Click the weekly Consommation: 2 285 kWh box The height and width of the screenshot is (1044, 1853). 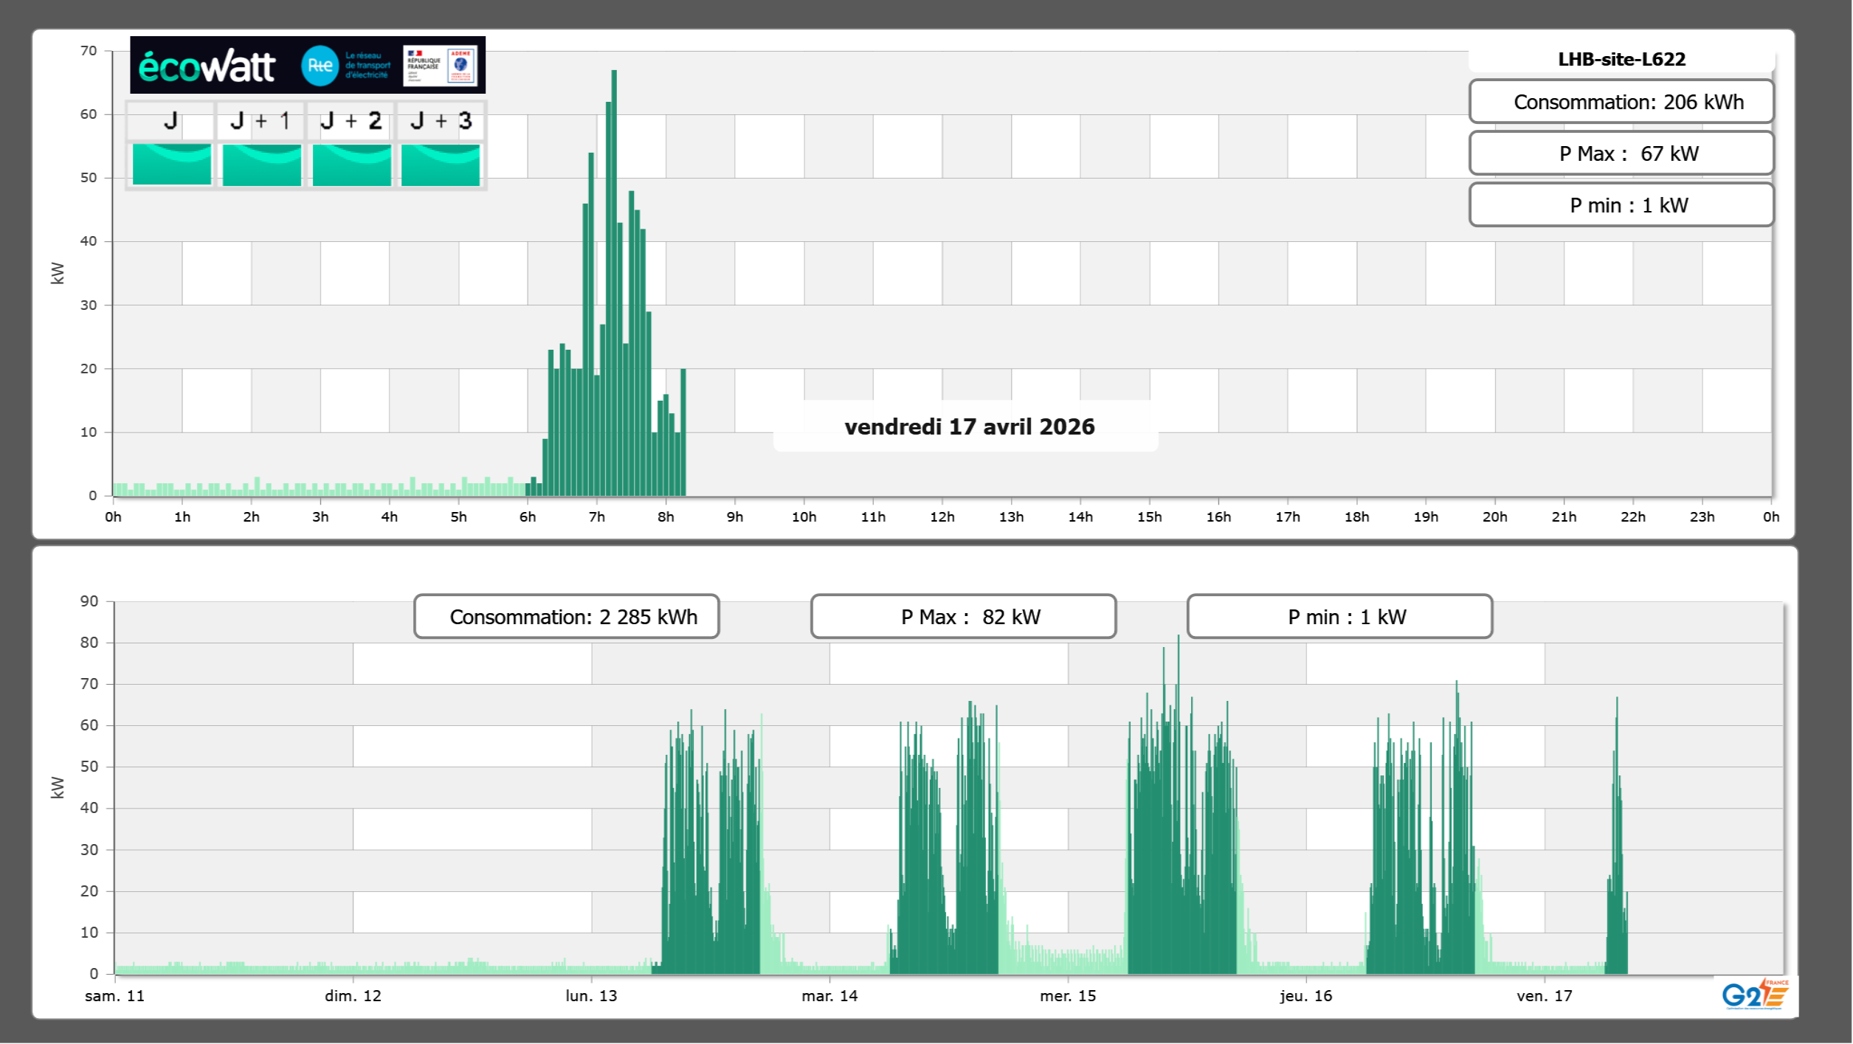pos(566,617)
